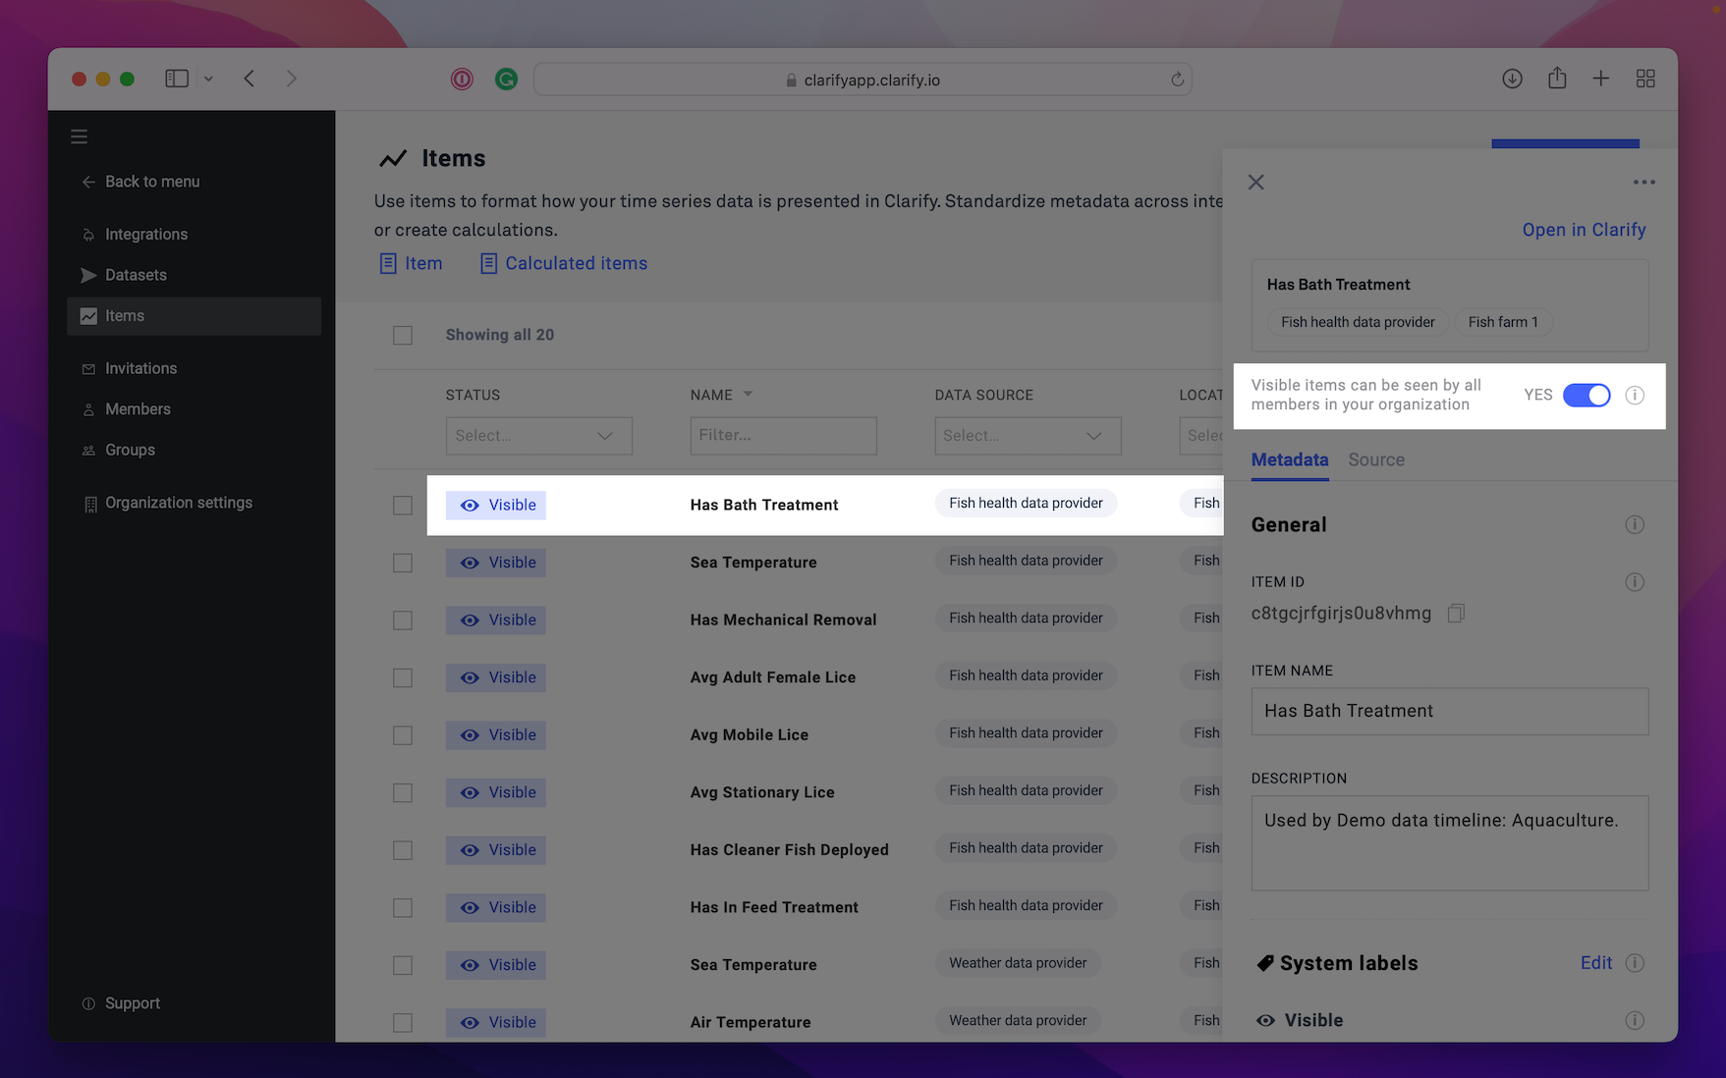Screen dimensions: 1726x1078
Task: Expand the Data Source filter dropdown
Action: click(x=1027, y=436)
